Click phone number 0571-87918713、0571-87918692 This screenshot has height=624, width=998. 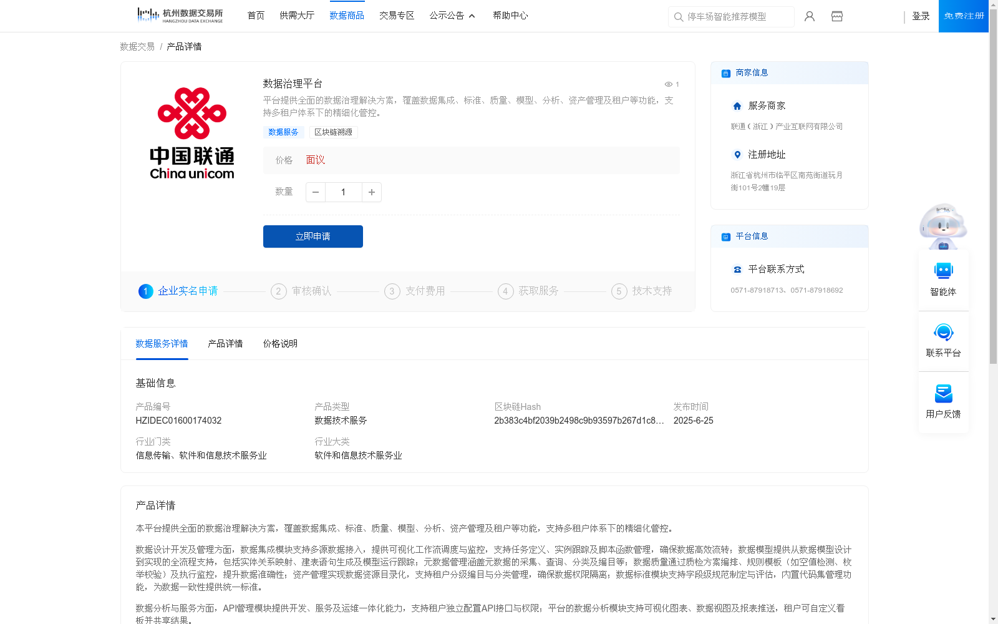point(787,290)
